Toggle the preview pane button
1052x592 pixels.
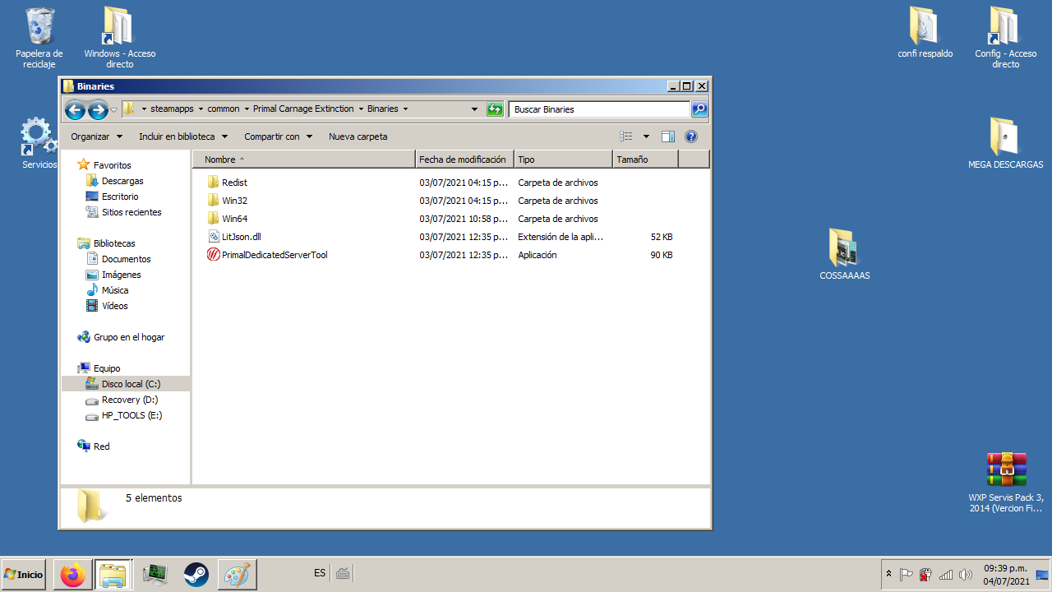(x=668, y=136)
